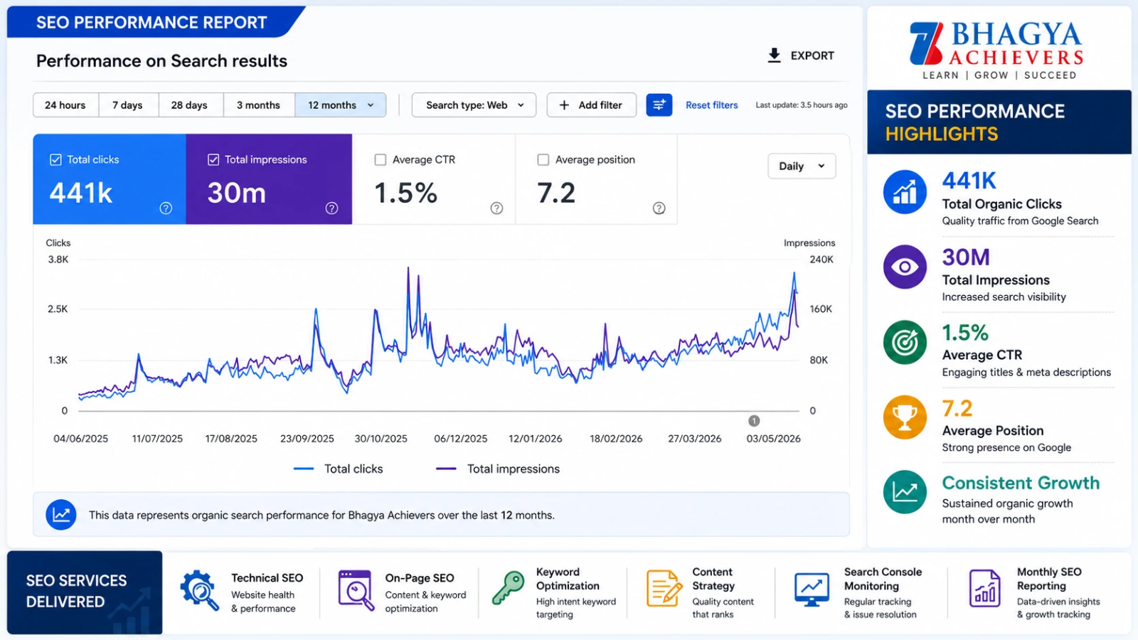This screenshot has width=1138, height=640.
Task: Click the 03/05/2026 date on chart axis
Action: tap(774, 439)
